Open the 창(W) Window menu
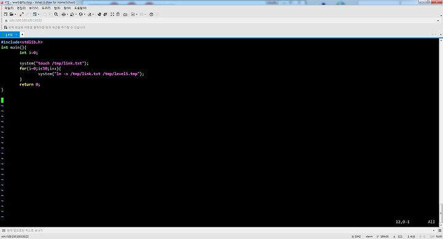This screenshot has height=239, width=443. coord(67,8)
